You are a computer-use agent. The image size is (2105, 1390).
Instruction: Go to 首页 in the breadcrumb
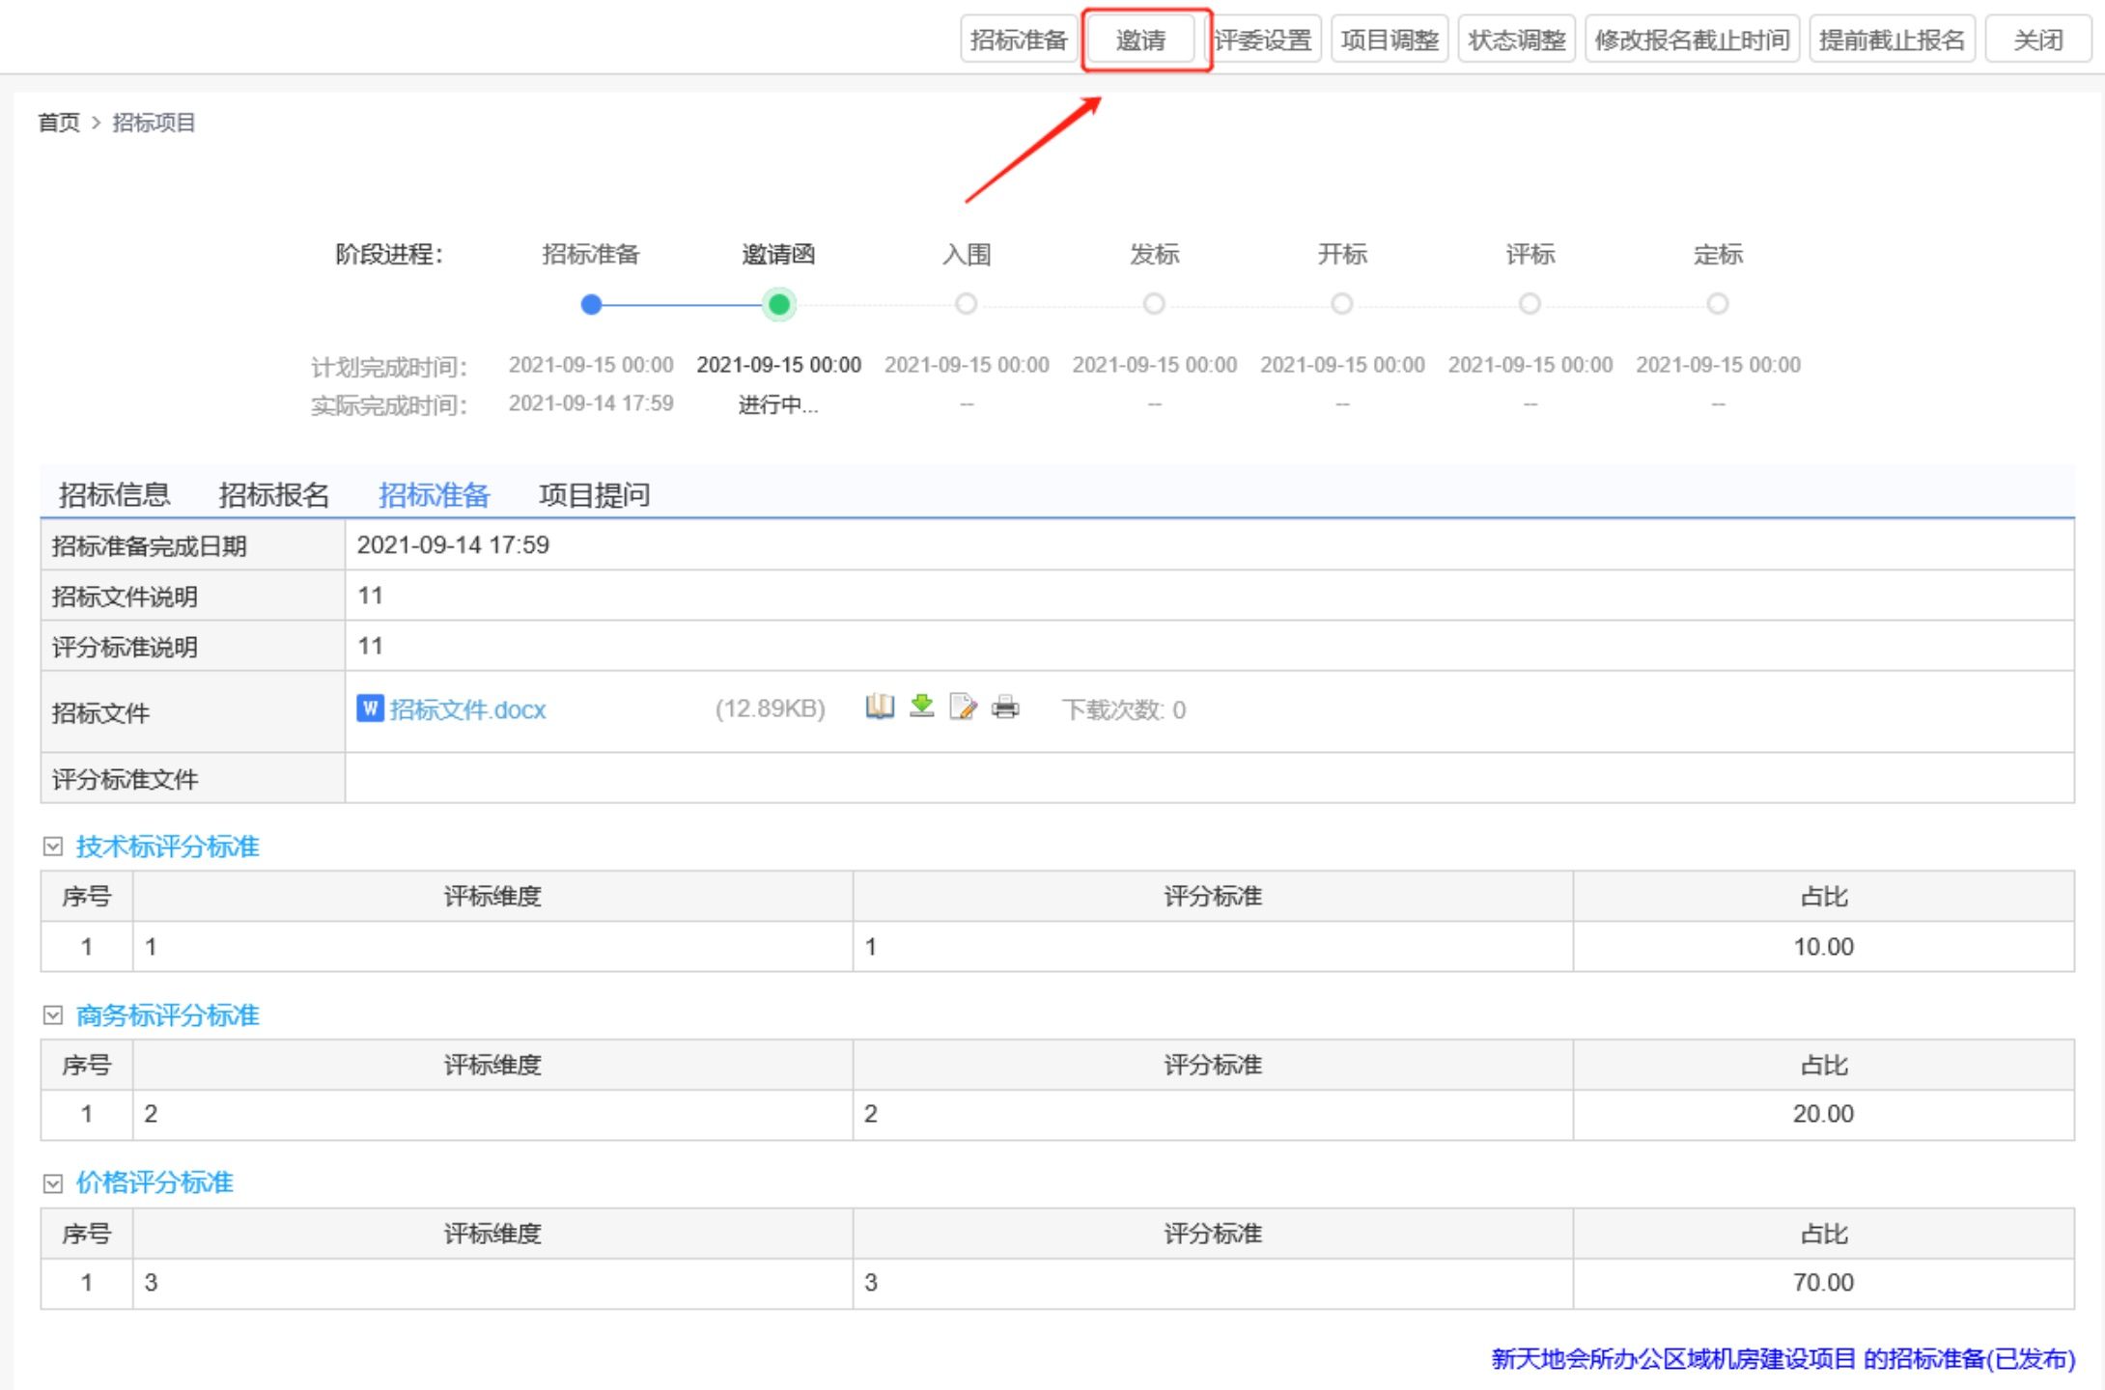tap(58, 123)
